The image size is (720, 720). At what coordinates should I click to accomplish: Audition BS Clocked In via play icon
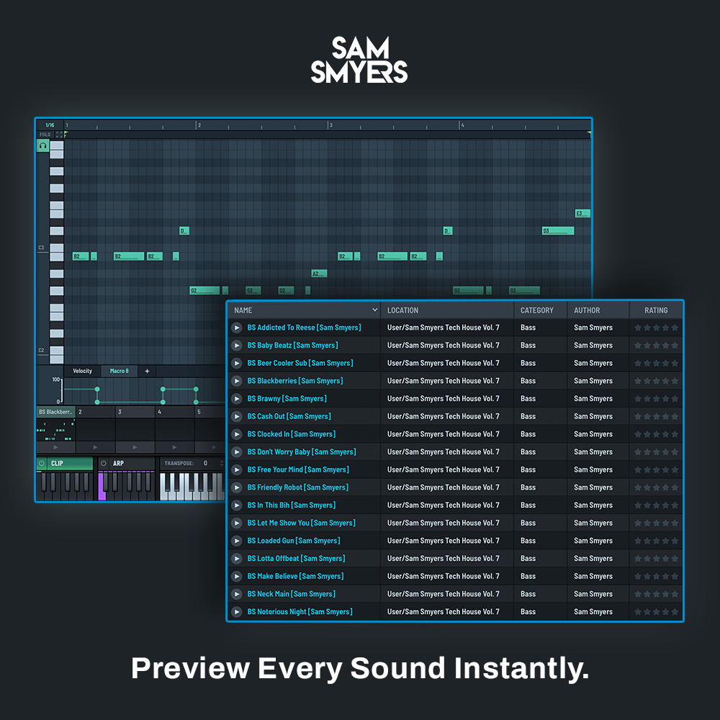(x=236, y=434)
